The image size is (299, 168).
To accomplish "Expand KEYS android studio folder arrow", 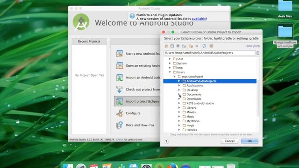I will pyautogui.click(x=179, y=103).
